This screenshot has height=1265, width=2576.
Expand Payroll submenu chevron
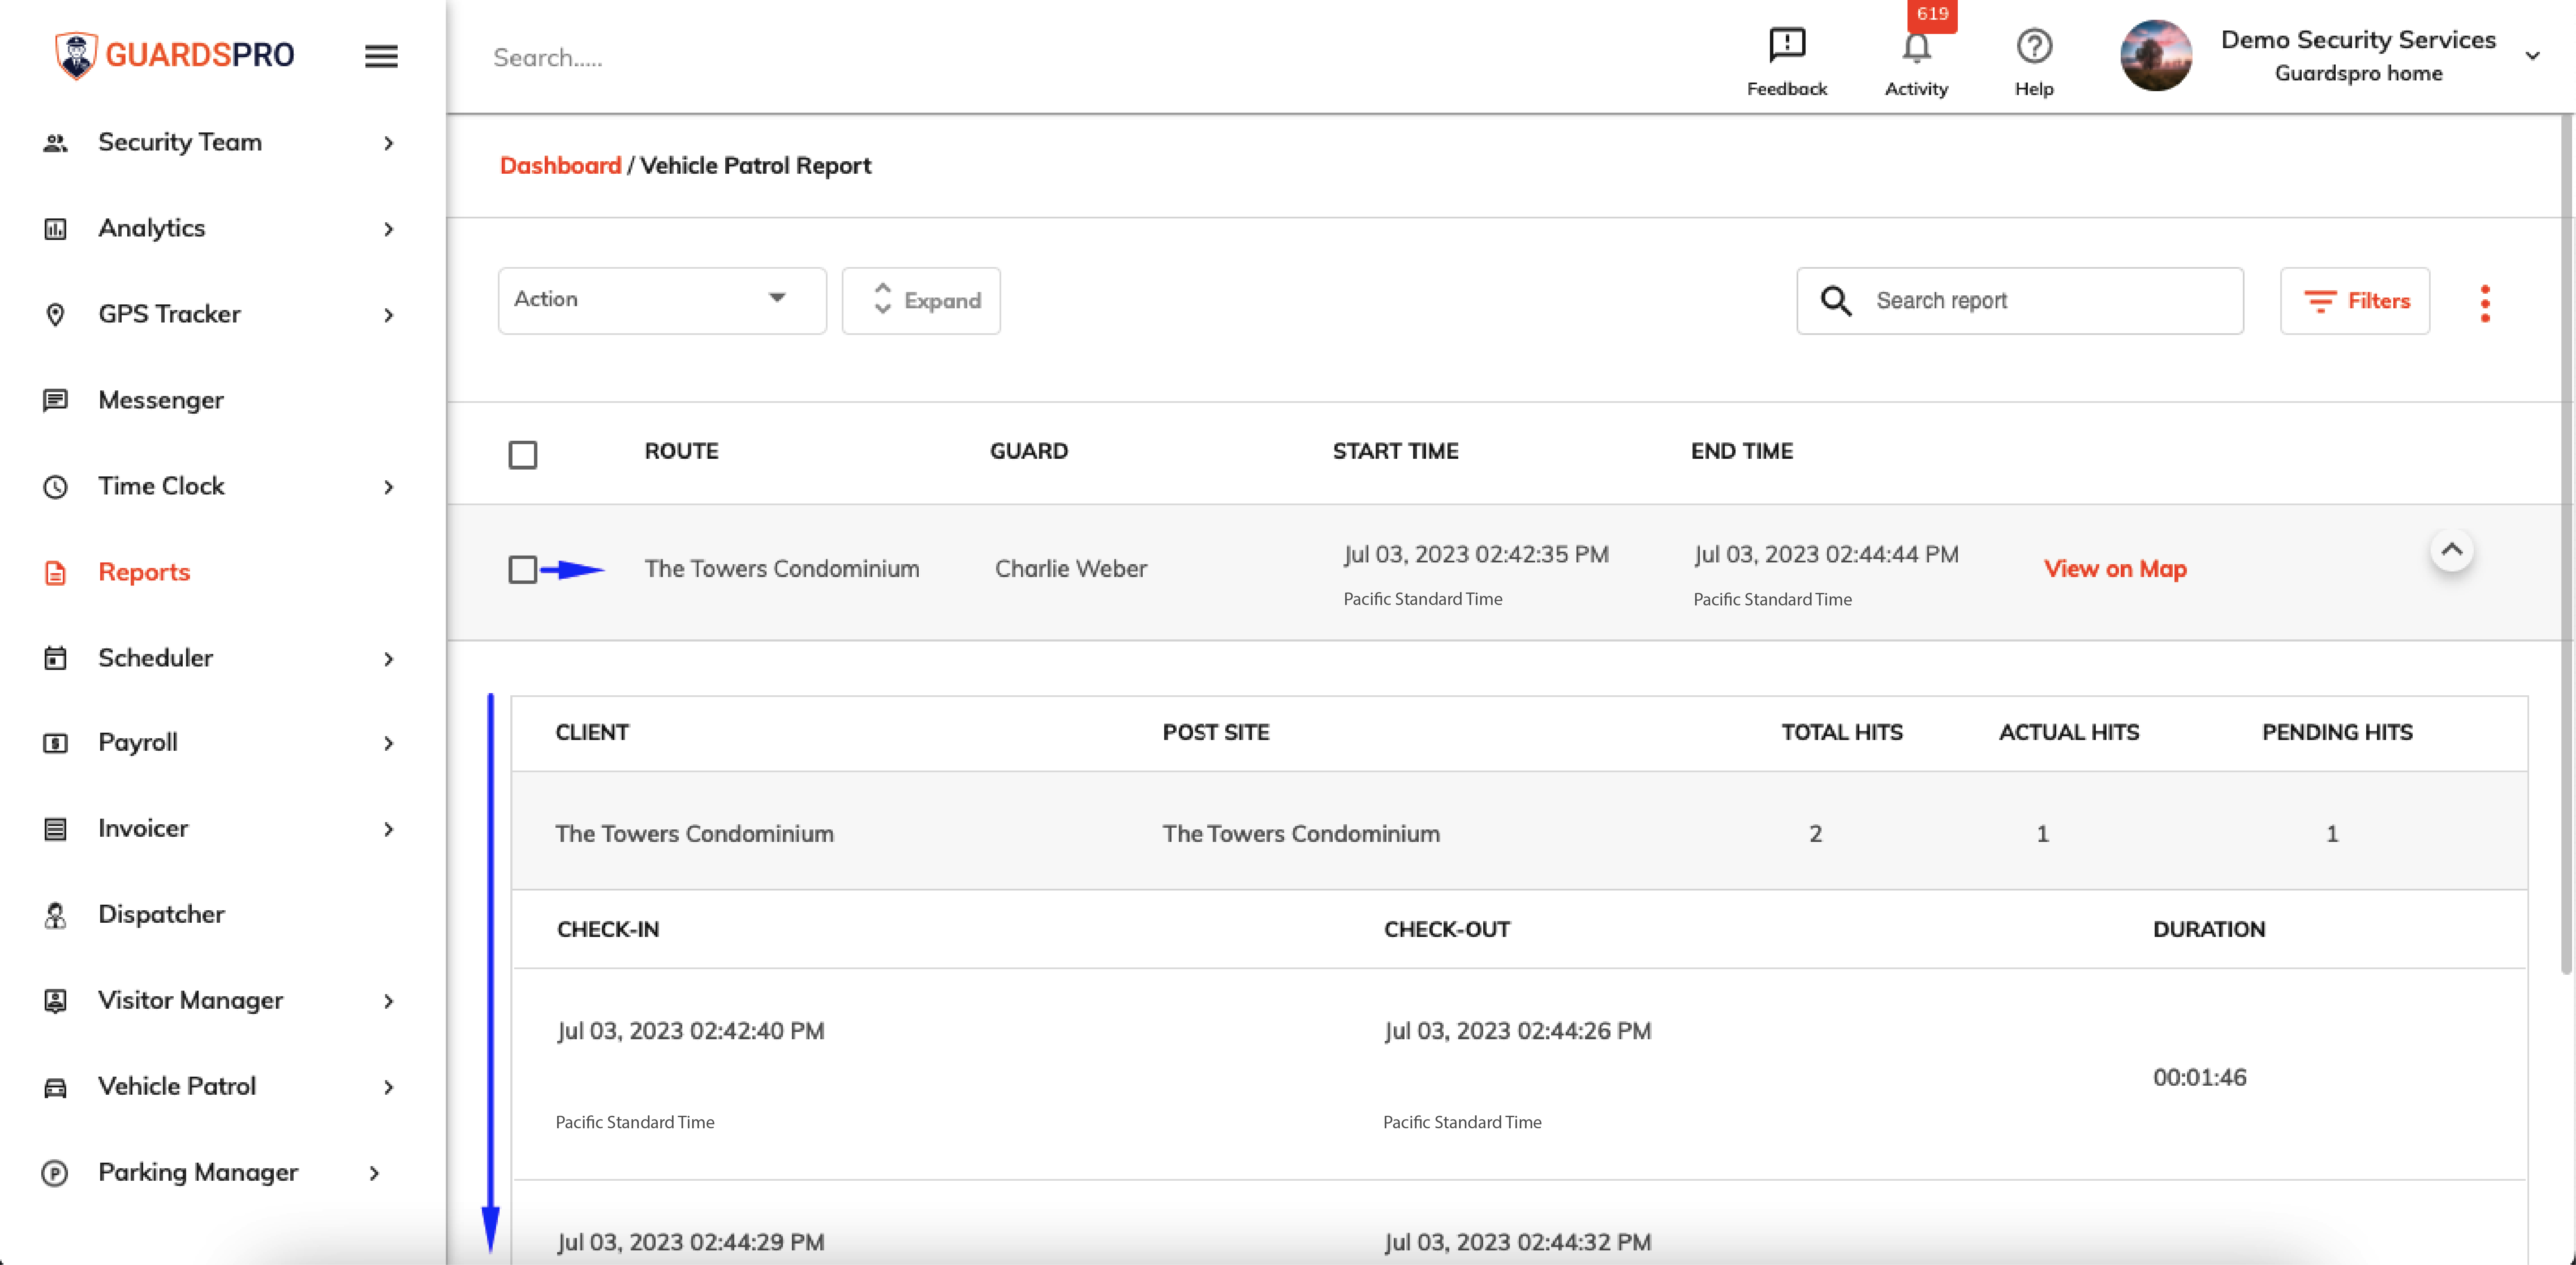click(x=389, y=744)
